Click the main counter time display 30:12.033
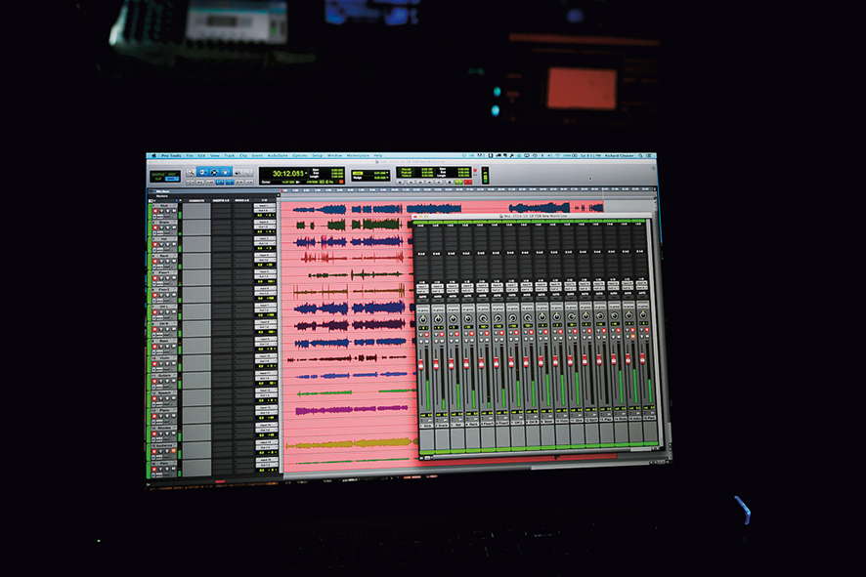 tap(287, 173)
